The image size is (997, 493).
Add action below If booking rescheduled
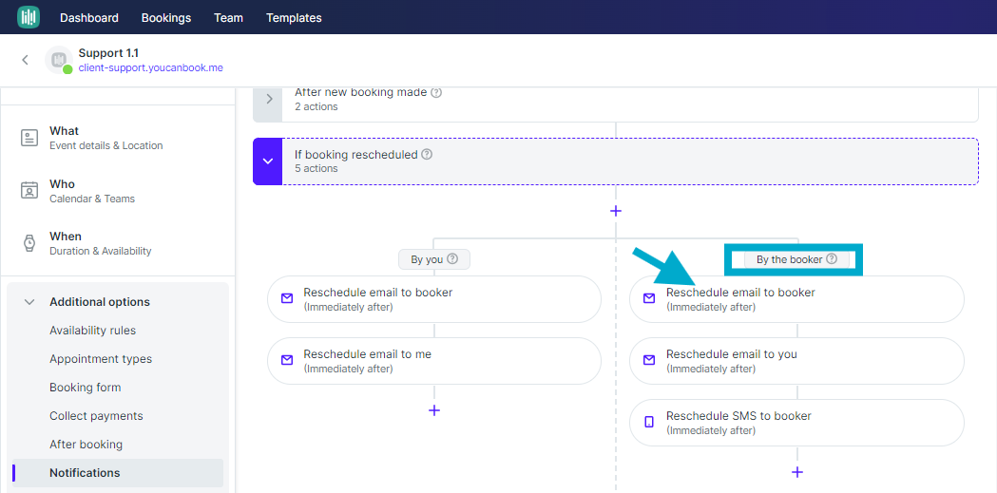[616, 211]
